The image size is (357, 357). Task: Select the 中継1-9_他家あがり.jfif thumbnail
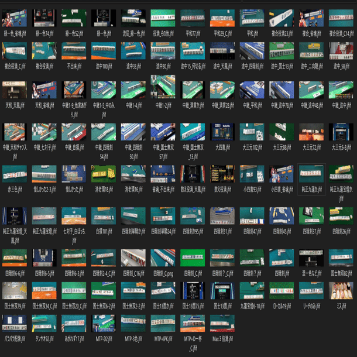point(74,90)
